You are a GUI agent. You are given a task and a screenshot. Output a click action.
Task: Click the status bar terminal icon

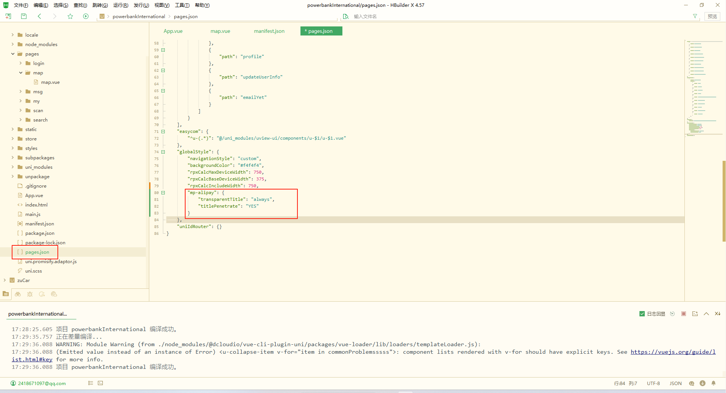point(100,383)
